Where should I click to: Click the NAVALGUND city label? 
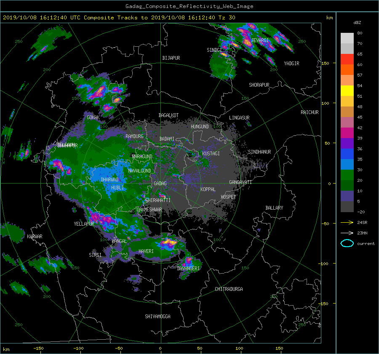[139, 170]
